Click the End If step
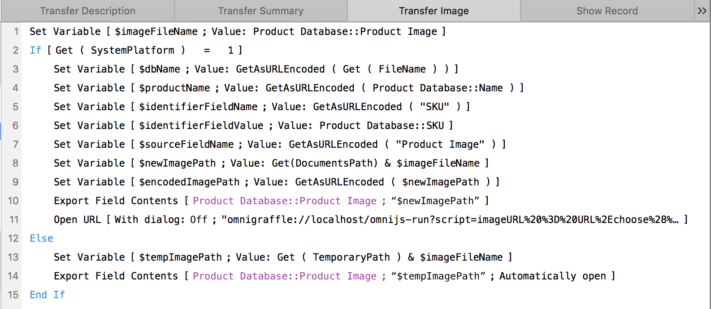Screen dimensions: 711x309 point(47,295)
